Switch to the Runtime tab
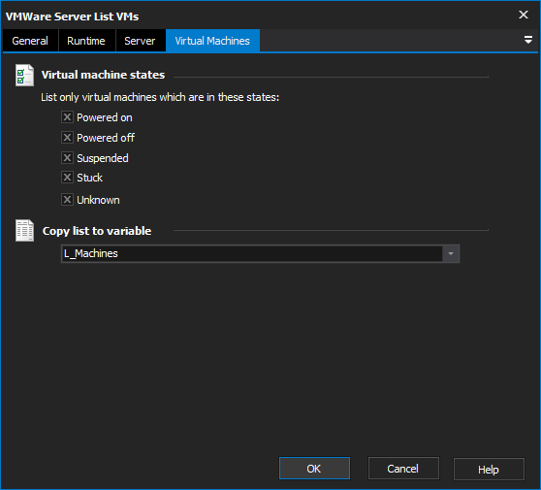This screenshot has height=490, width=541. 86,41
